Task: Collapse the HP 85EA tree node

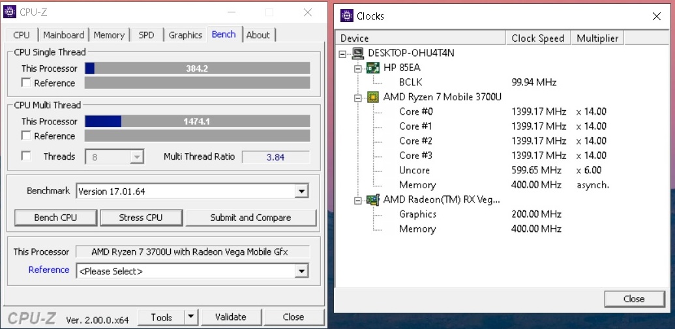Action: [x=358, y=68]
